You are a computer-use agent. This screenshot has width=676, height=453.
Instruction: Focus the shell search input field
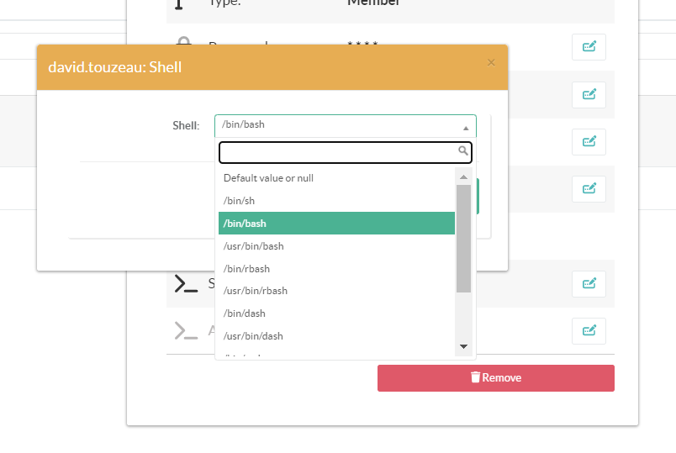338,152
